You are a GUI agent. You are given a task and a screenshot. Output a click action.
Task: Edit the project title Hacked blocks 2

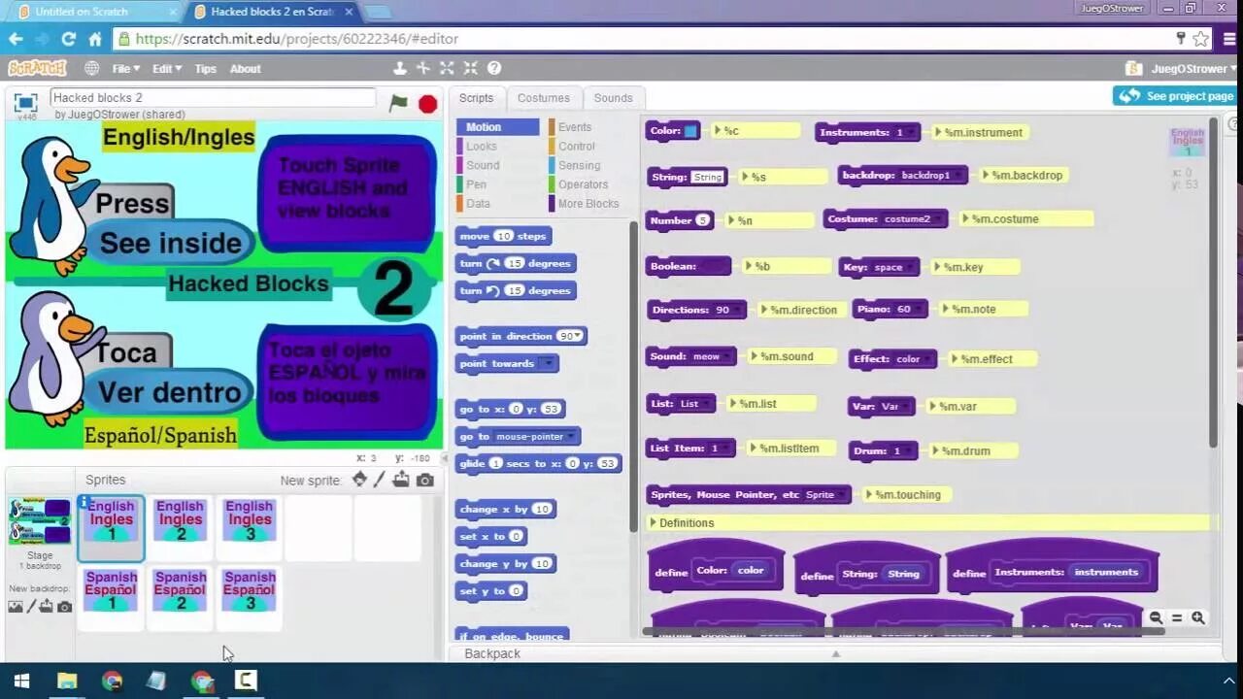pyautogui.click(x=213, y=98)
